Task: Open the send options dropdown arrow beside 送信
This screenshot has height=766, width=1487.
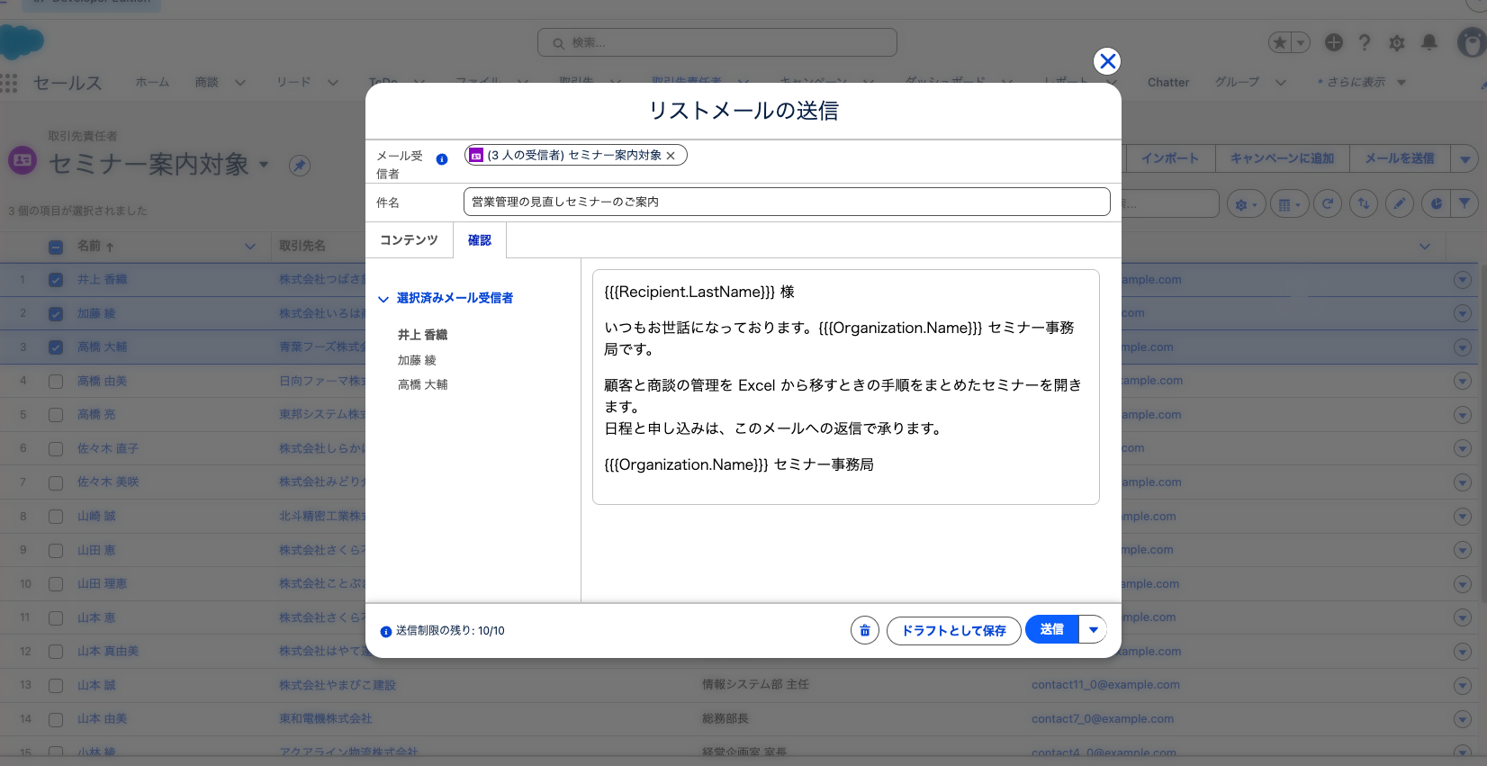Action: point(1093,630)
